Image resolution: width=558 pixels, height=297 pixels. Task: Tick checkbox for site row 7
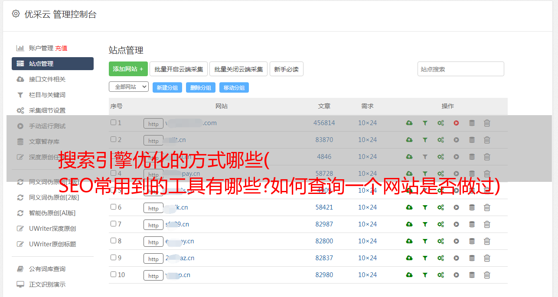(113, 224)
